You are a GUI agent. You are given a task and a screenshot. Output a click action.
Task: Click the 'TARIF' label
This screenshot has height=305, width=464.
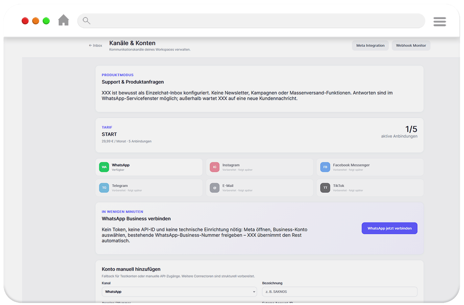(107, 127)
